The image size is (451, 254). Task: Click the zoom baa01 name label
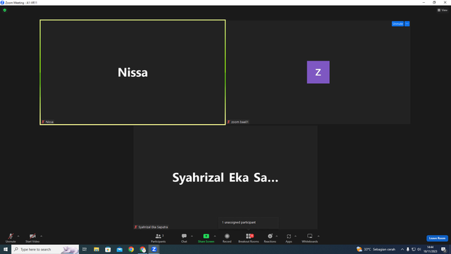pos(238,122)
